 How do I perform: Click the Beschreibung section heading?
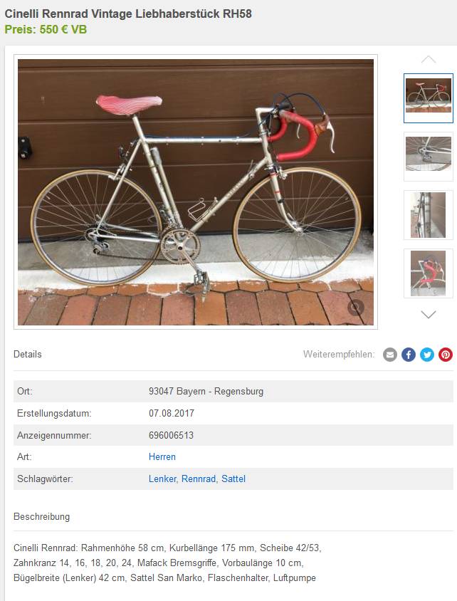(x=42, y=517)
